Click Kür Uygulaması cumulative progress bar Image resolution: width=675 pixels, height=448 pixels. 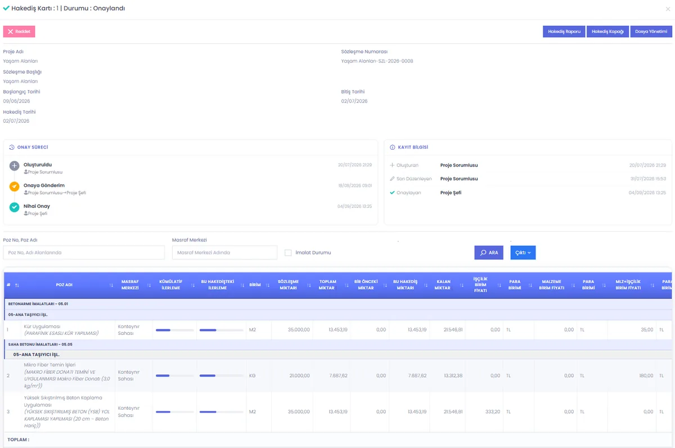tap(174, 330)
